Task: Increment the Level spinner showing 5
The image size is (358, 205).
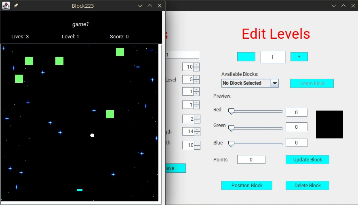Action: pyautogui.click(x=196, y=77)
